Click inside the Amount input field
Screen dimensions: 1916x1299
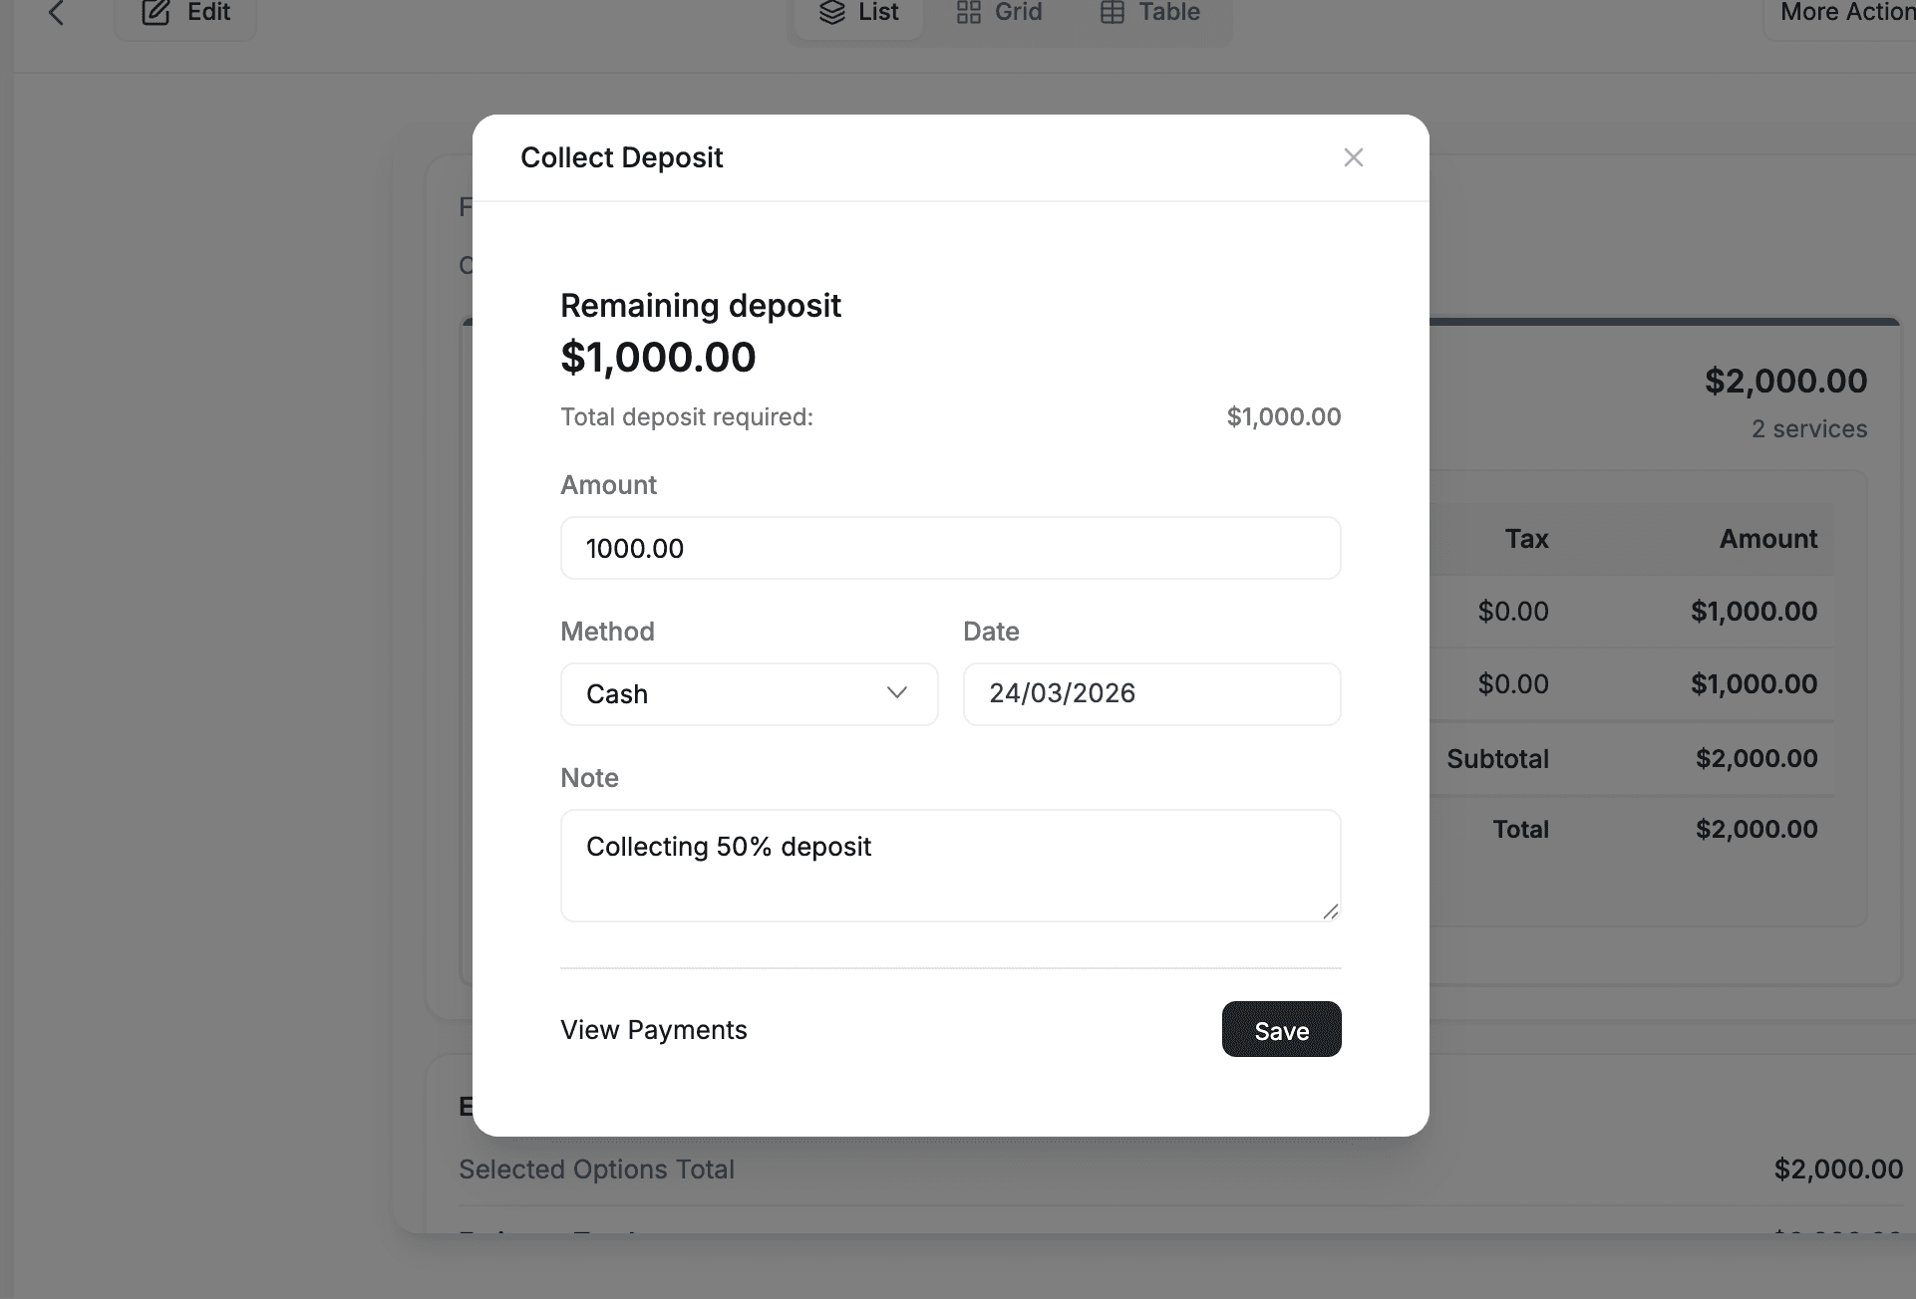pos(950,548)
